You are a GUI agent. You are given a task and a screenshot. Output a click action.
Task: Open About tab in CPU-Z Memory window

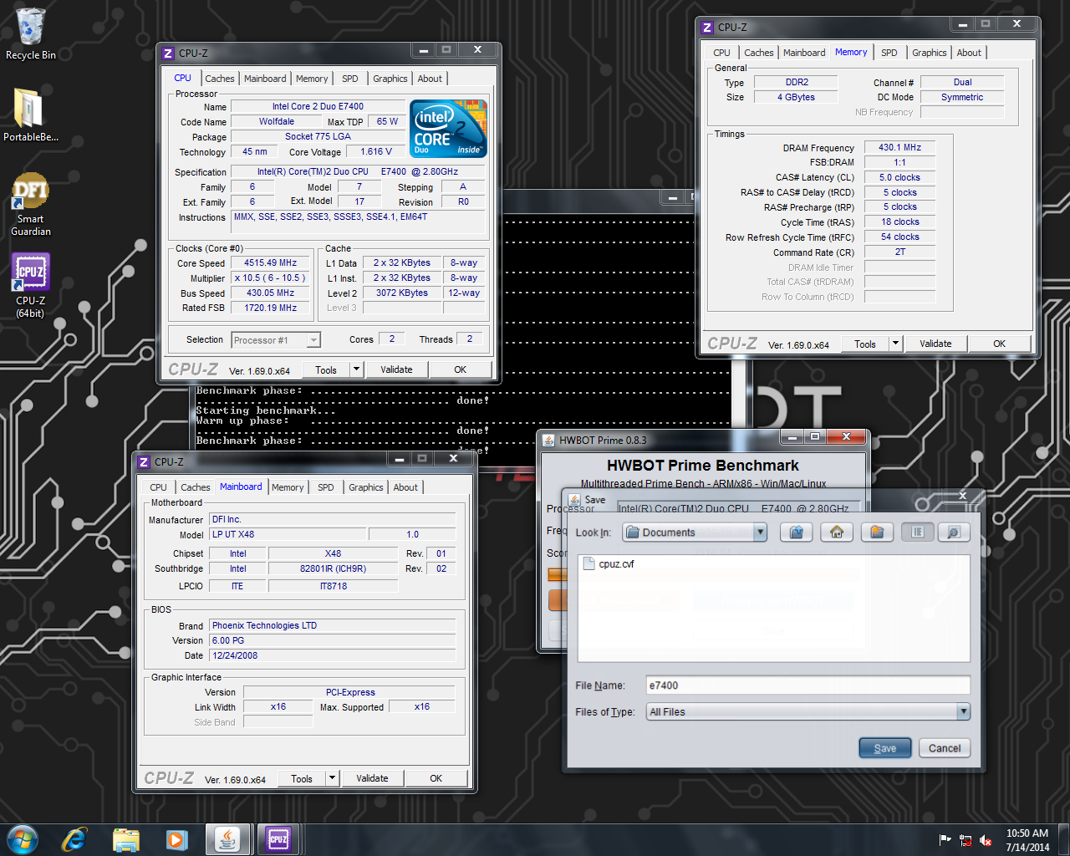(970, 53)
